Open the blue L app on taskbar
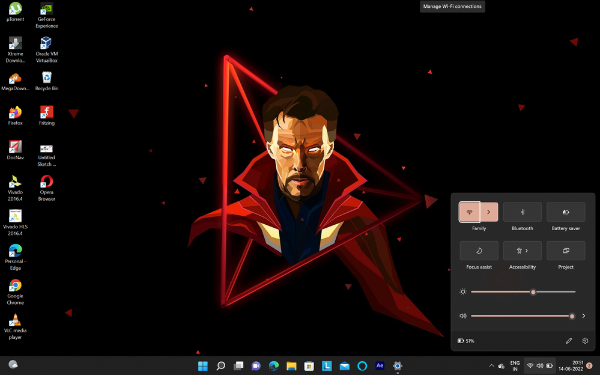600x375 pixels. (x=327, y=366)
